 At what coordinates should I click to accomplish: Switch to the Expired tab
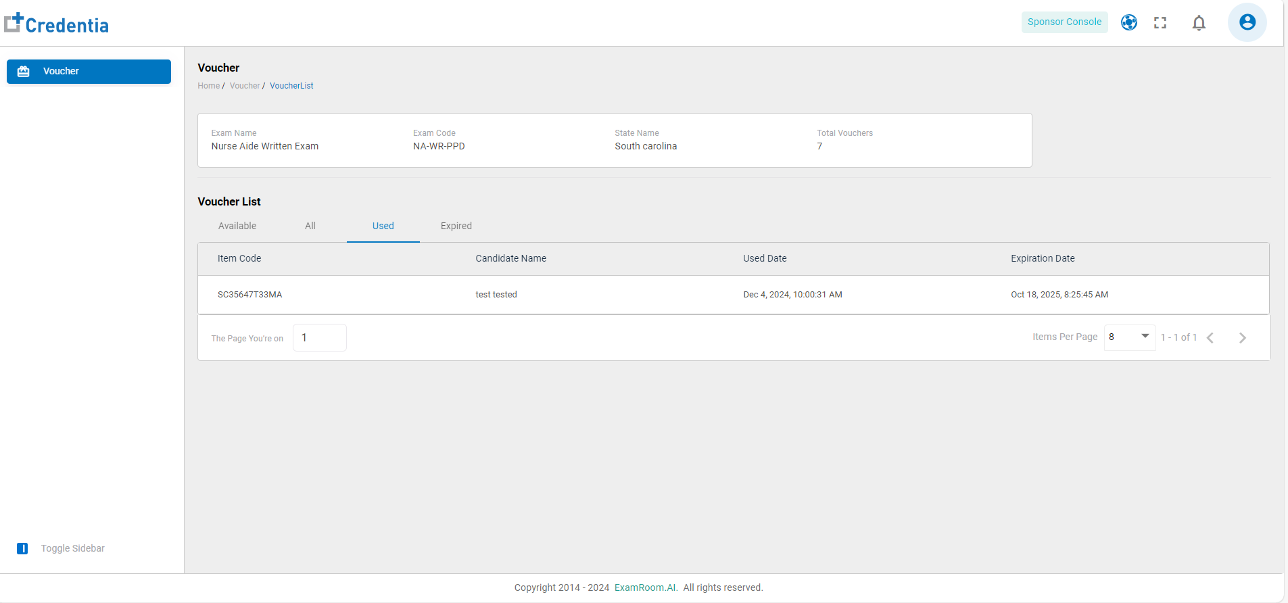click(x=456, y=226)
